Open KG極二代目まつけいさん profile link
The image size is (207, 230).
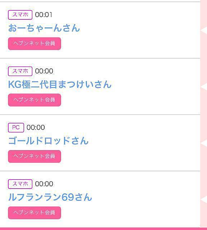[60, 84]
